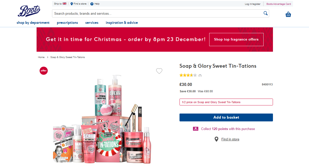Select the prescriptions menu item
This screenshot has width=309, height=166.
(67, 23)
